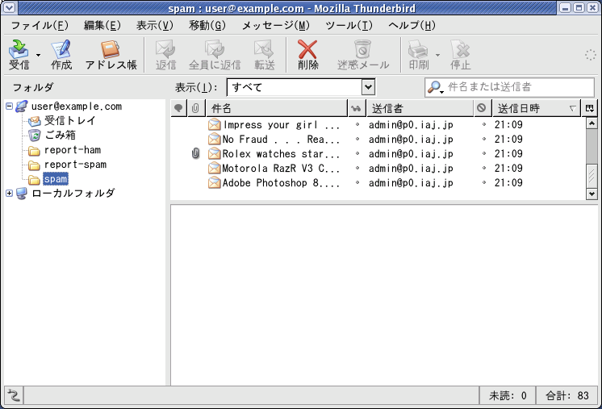Compose new mail with 作成 icon
The width and height of the screenshot is (602, 409).
coord(61,55)
